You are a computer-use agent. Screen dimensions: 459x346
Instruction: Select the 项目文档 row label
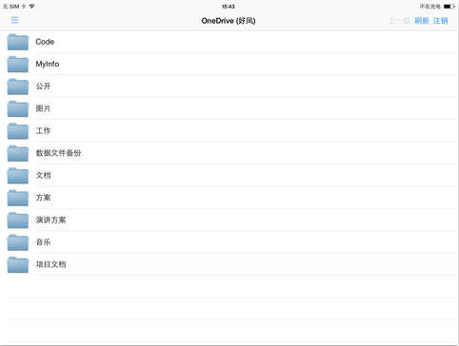[50, 264]
